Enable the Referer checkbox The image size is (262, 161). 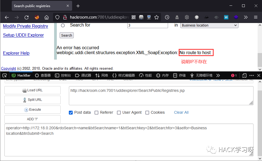click(x=96, y=113)
